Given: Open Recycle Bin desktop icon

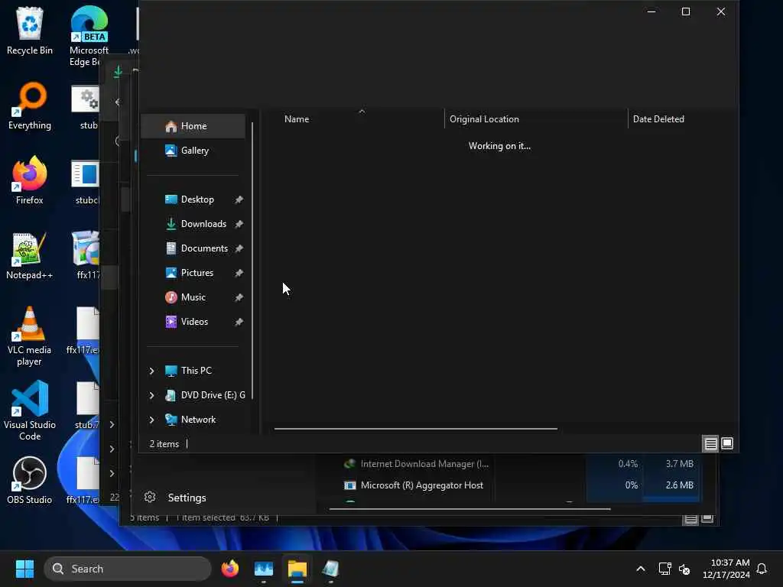Looking at the screenshot, I should tap(30, 31).
